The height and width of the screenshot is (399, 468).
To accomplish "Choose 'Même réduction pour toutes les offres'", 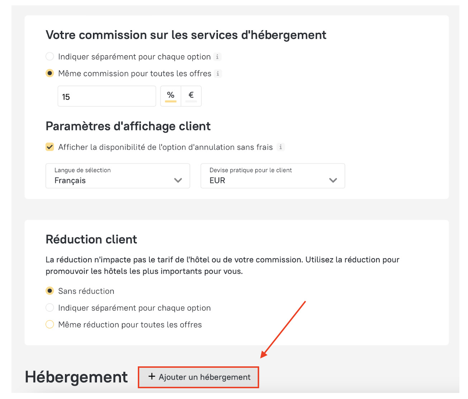I will tap(50, 325).
